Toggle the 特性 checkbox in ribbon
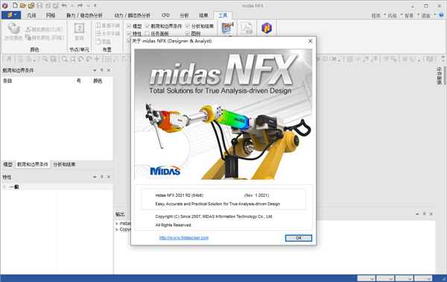447x282 pixels. 129,34
